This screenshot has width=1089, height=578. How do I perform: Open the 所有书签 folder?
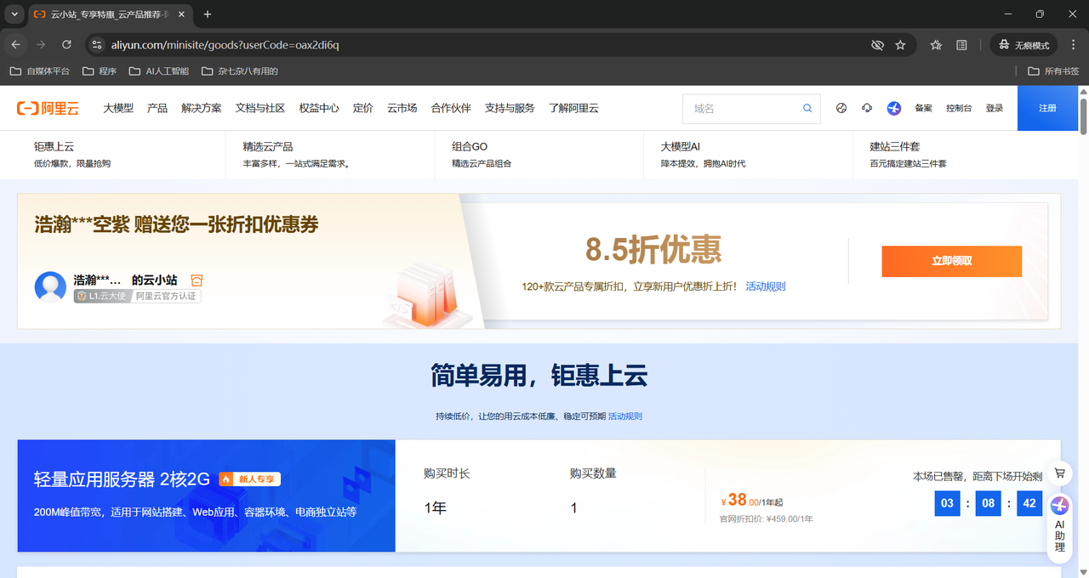1053,71
